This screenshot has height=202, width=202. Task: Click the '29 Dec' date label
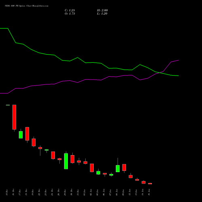(x=65, y=192)
